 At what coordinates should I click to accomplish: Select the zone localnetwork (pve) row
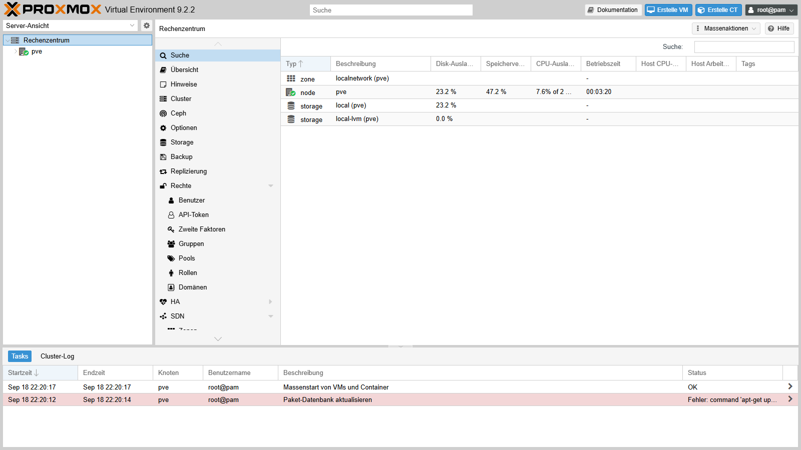539,78
